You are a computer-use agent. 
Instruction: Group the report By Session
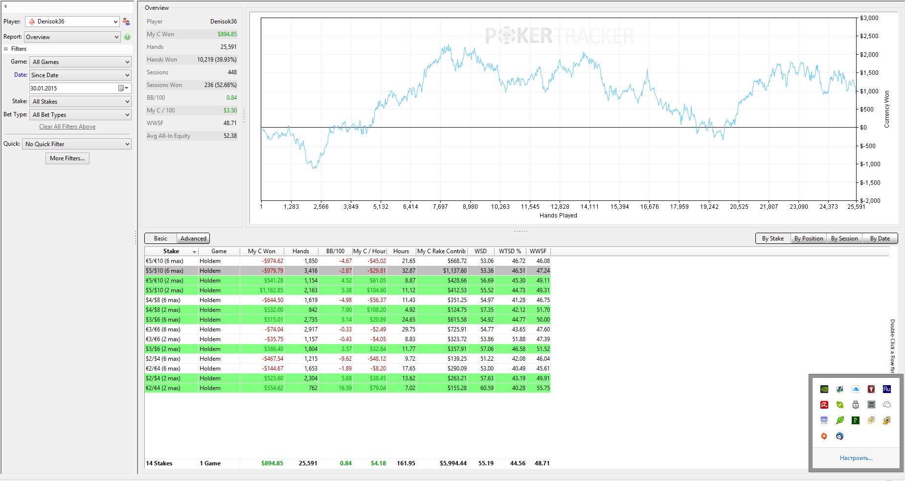pos(844,239)
